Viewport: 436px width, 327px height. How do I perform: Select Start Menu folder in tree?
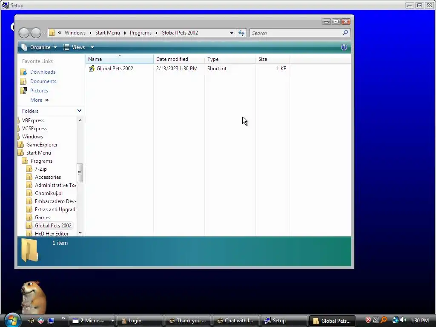[x=38, y=153]
